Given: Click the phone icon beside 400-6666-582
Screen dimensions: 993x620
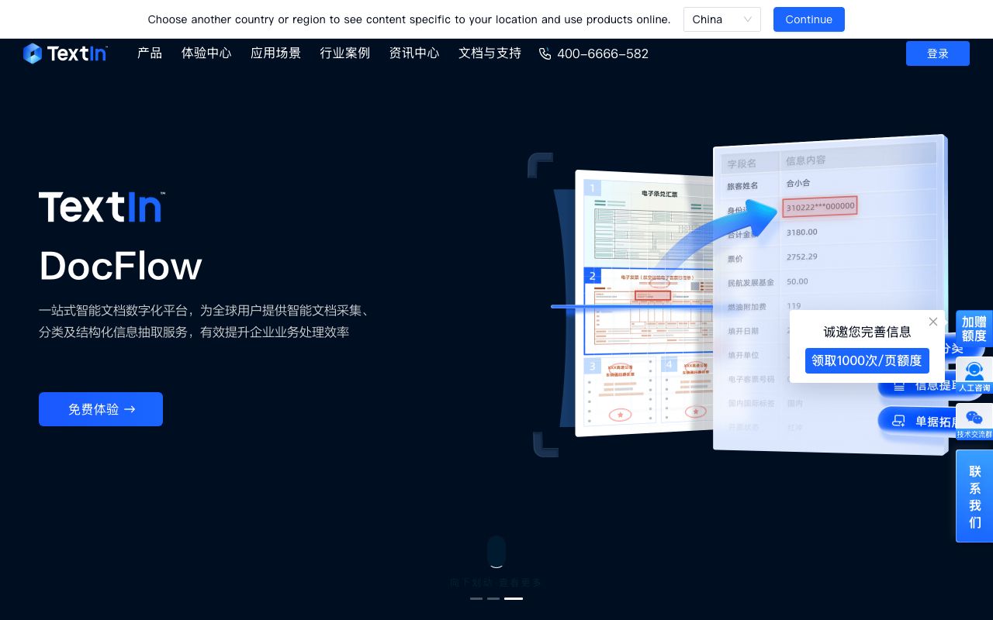Looking at the screenshot, I should pyautogui.click(x=545, y=53).
